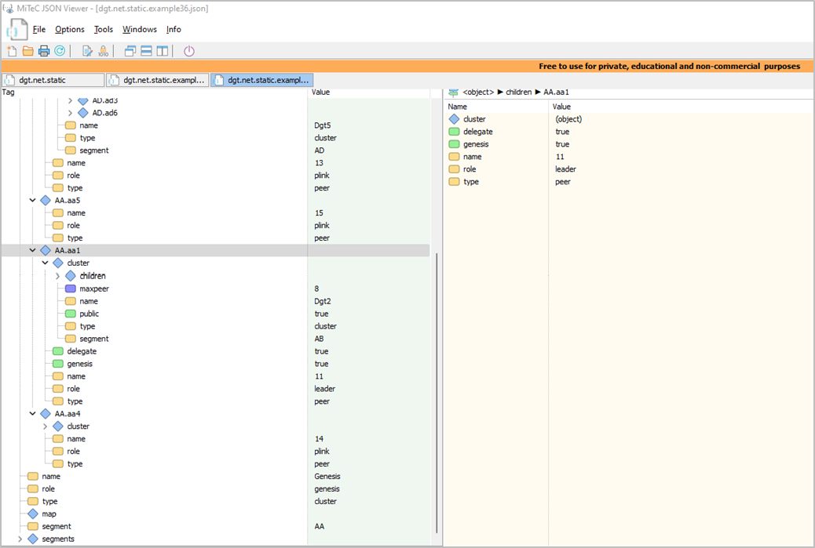
Task: Select the segment row with value AB
Action: (x=215, y=339)
